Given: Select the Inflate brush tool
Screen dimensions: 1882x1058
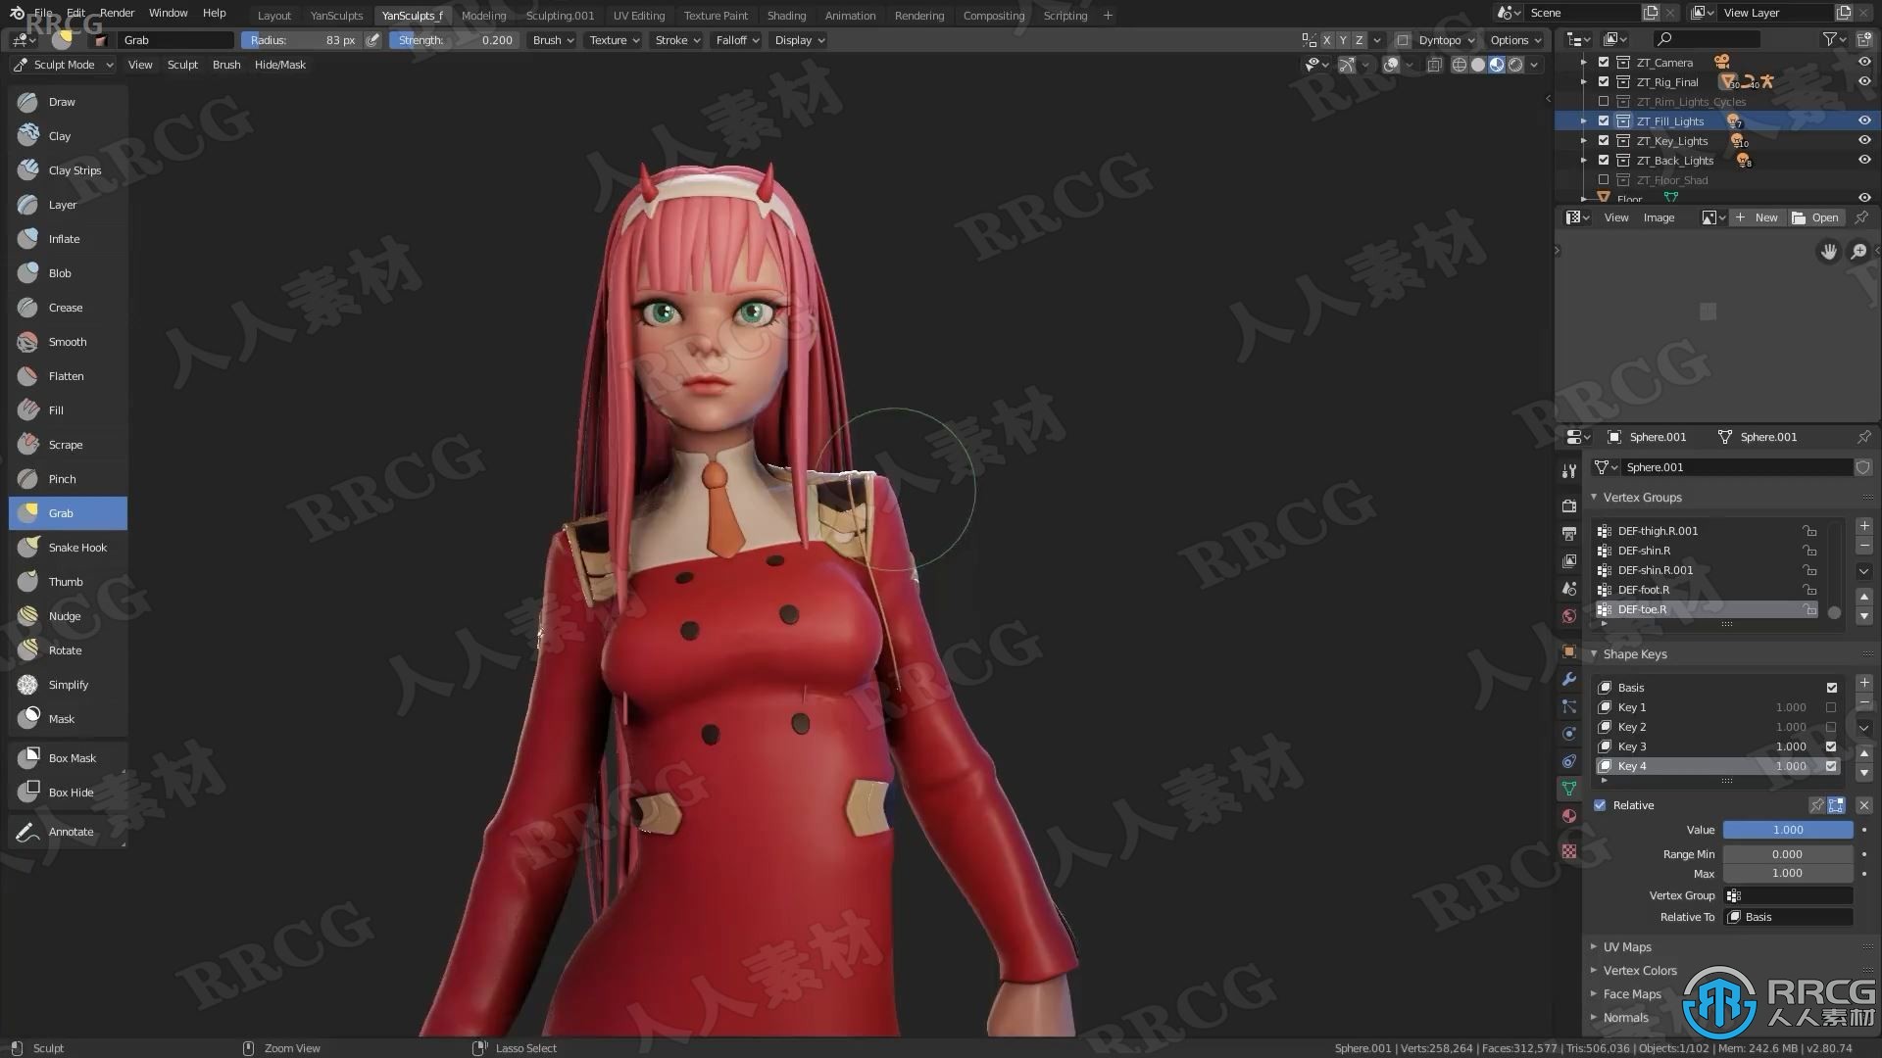Looking at the screenshot, I should tap(68, 239).
